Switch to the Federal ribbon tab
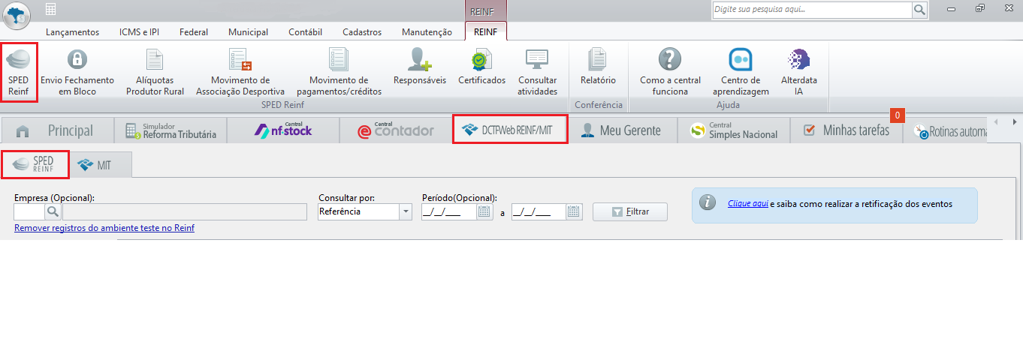This screenshot has height=345, width=1023. pos(194,32)
